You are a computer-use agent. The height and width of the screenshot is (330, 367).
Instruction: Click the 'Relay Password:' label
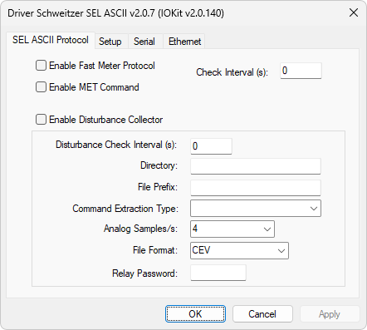144,273
